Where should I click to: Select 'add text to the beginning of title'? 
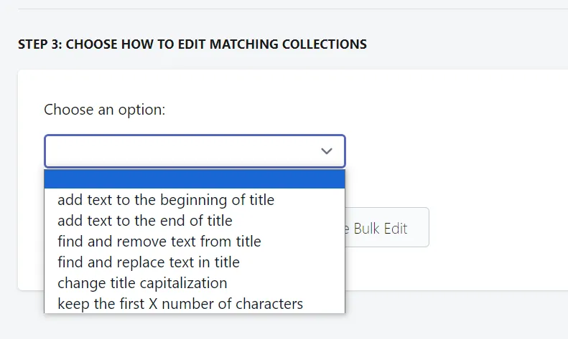tap(195, 200)
